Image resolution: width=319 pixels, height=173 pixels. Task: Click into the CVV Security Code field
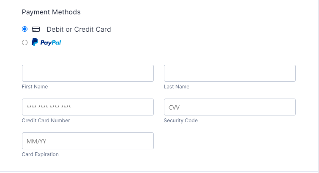(229, 107)
